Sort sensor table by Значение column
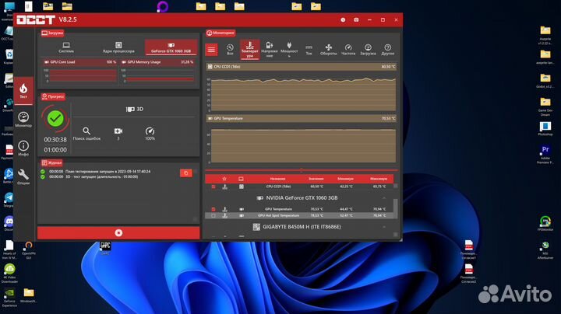This screenshot has width=561, height=314. 316,179
